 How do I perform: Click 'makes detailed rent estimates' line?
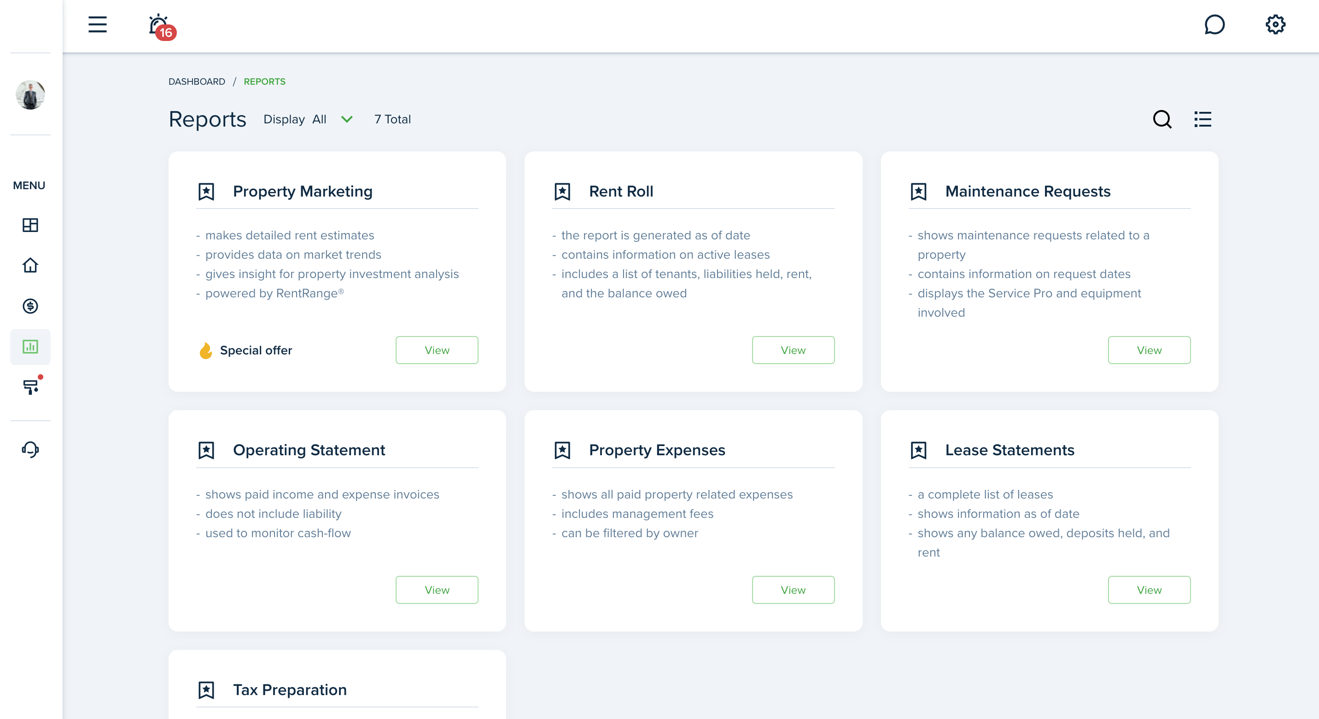(x=290, y=235)
